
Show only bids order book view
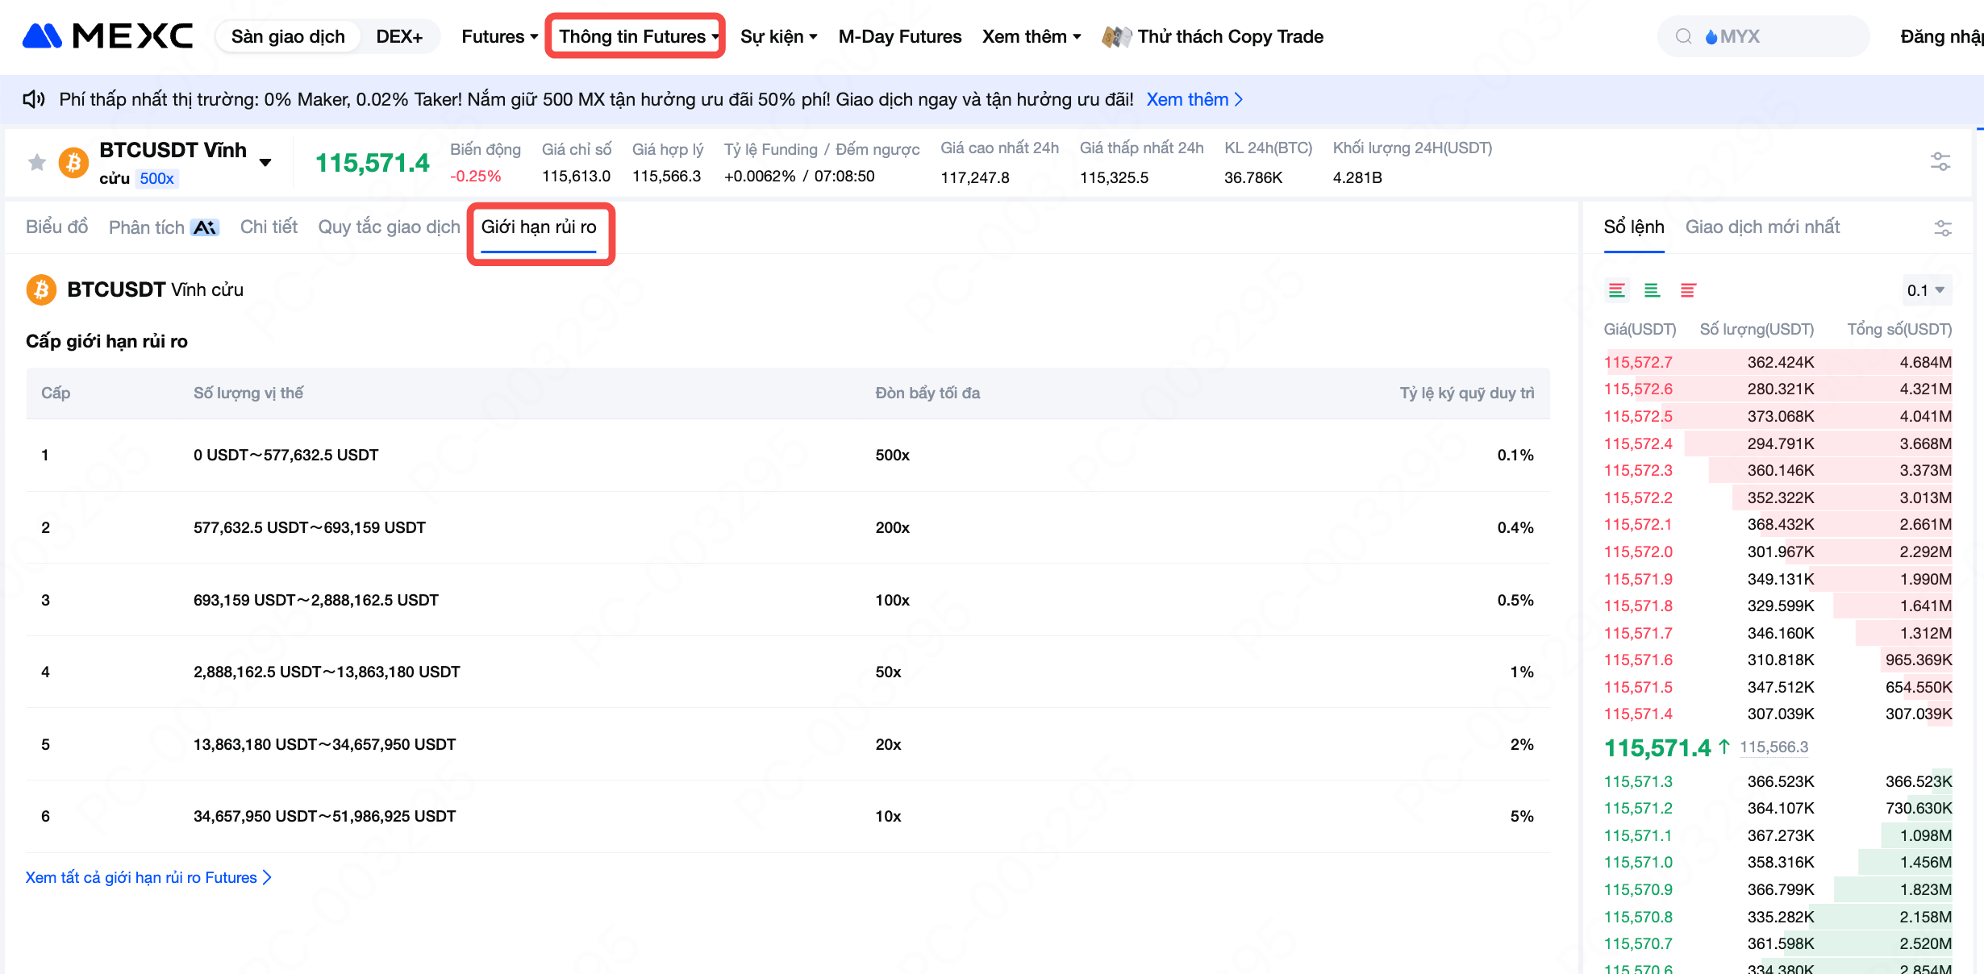pyautogui.click(x=1652, y=290)
